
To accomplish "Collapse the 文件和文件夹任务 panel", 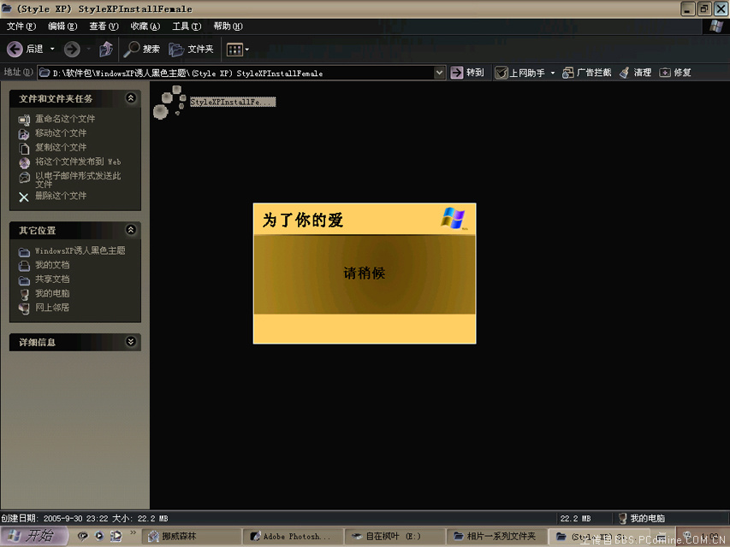I will coord(131,98).
